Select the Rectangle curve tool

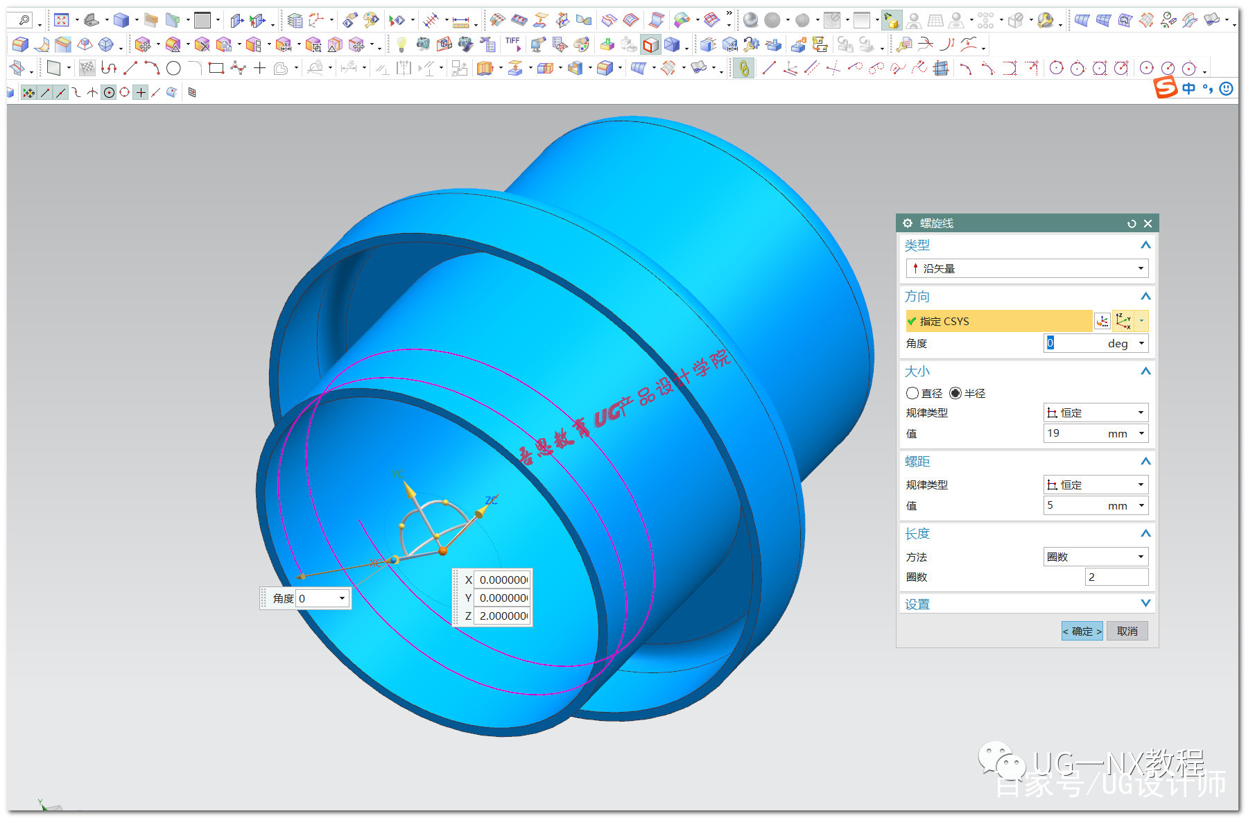point(216,68)
